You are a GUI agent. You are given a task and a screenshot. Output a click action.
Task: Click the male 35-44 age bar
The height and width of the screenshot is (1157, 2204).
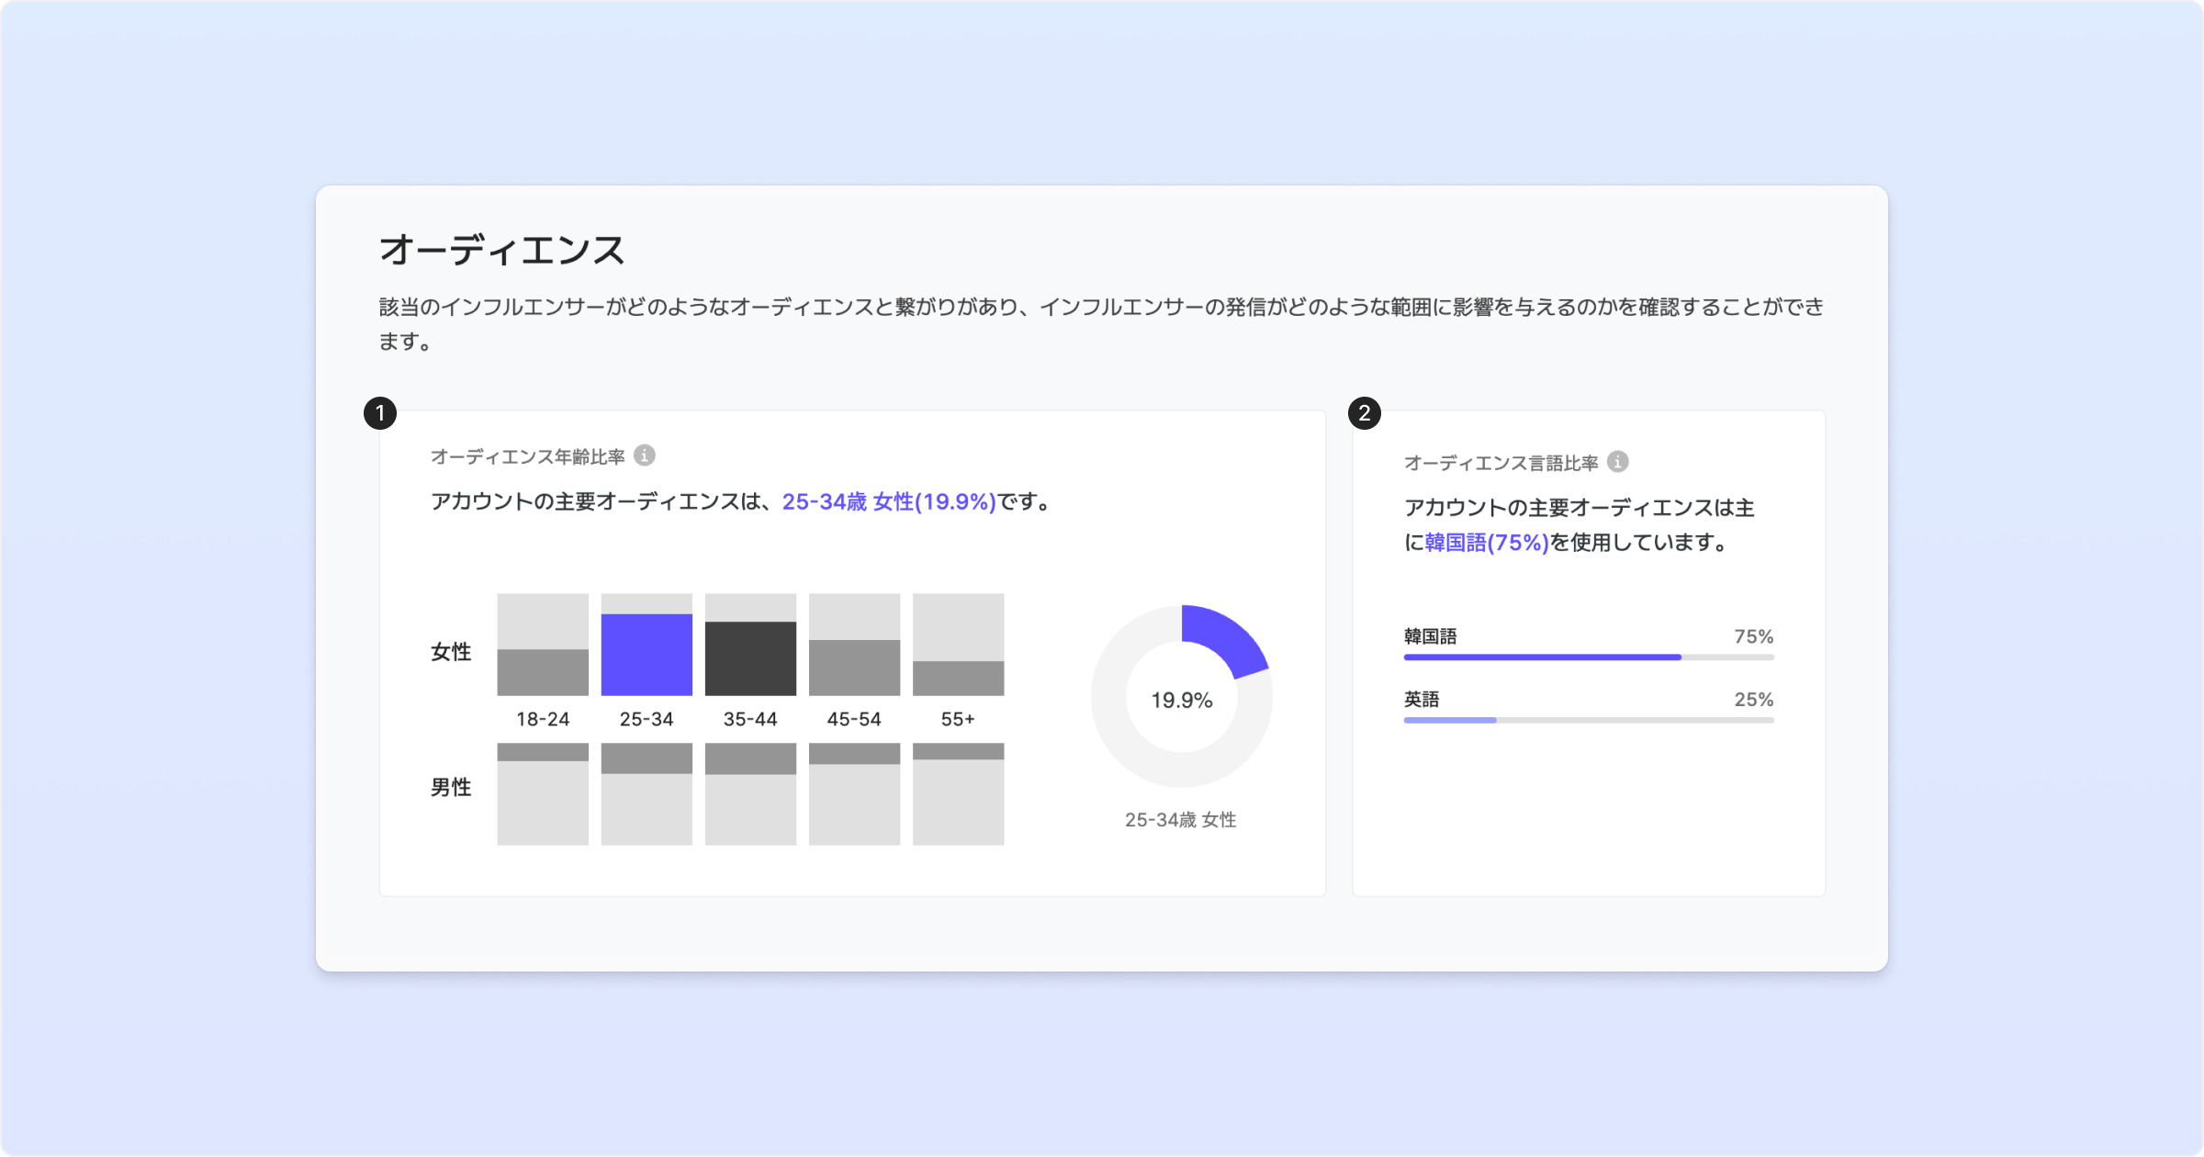750,759
